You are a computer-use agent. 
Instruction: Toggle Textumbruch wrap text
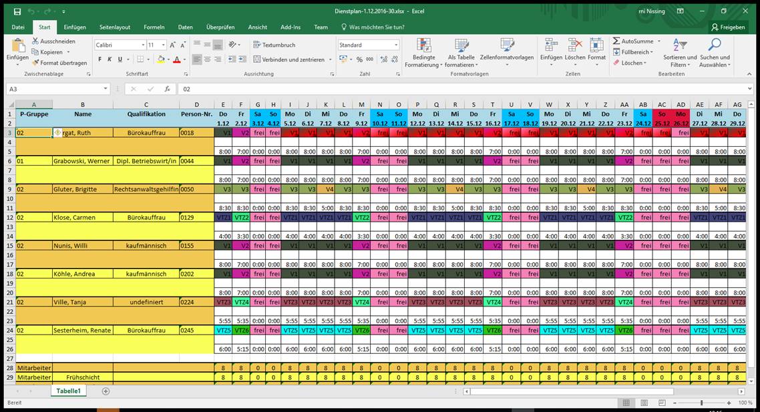274,45
